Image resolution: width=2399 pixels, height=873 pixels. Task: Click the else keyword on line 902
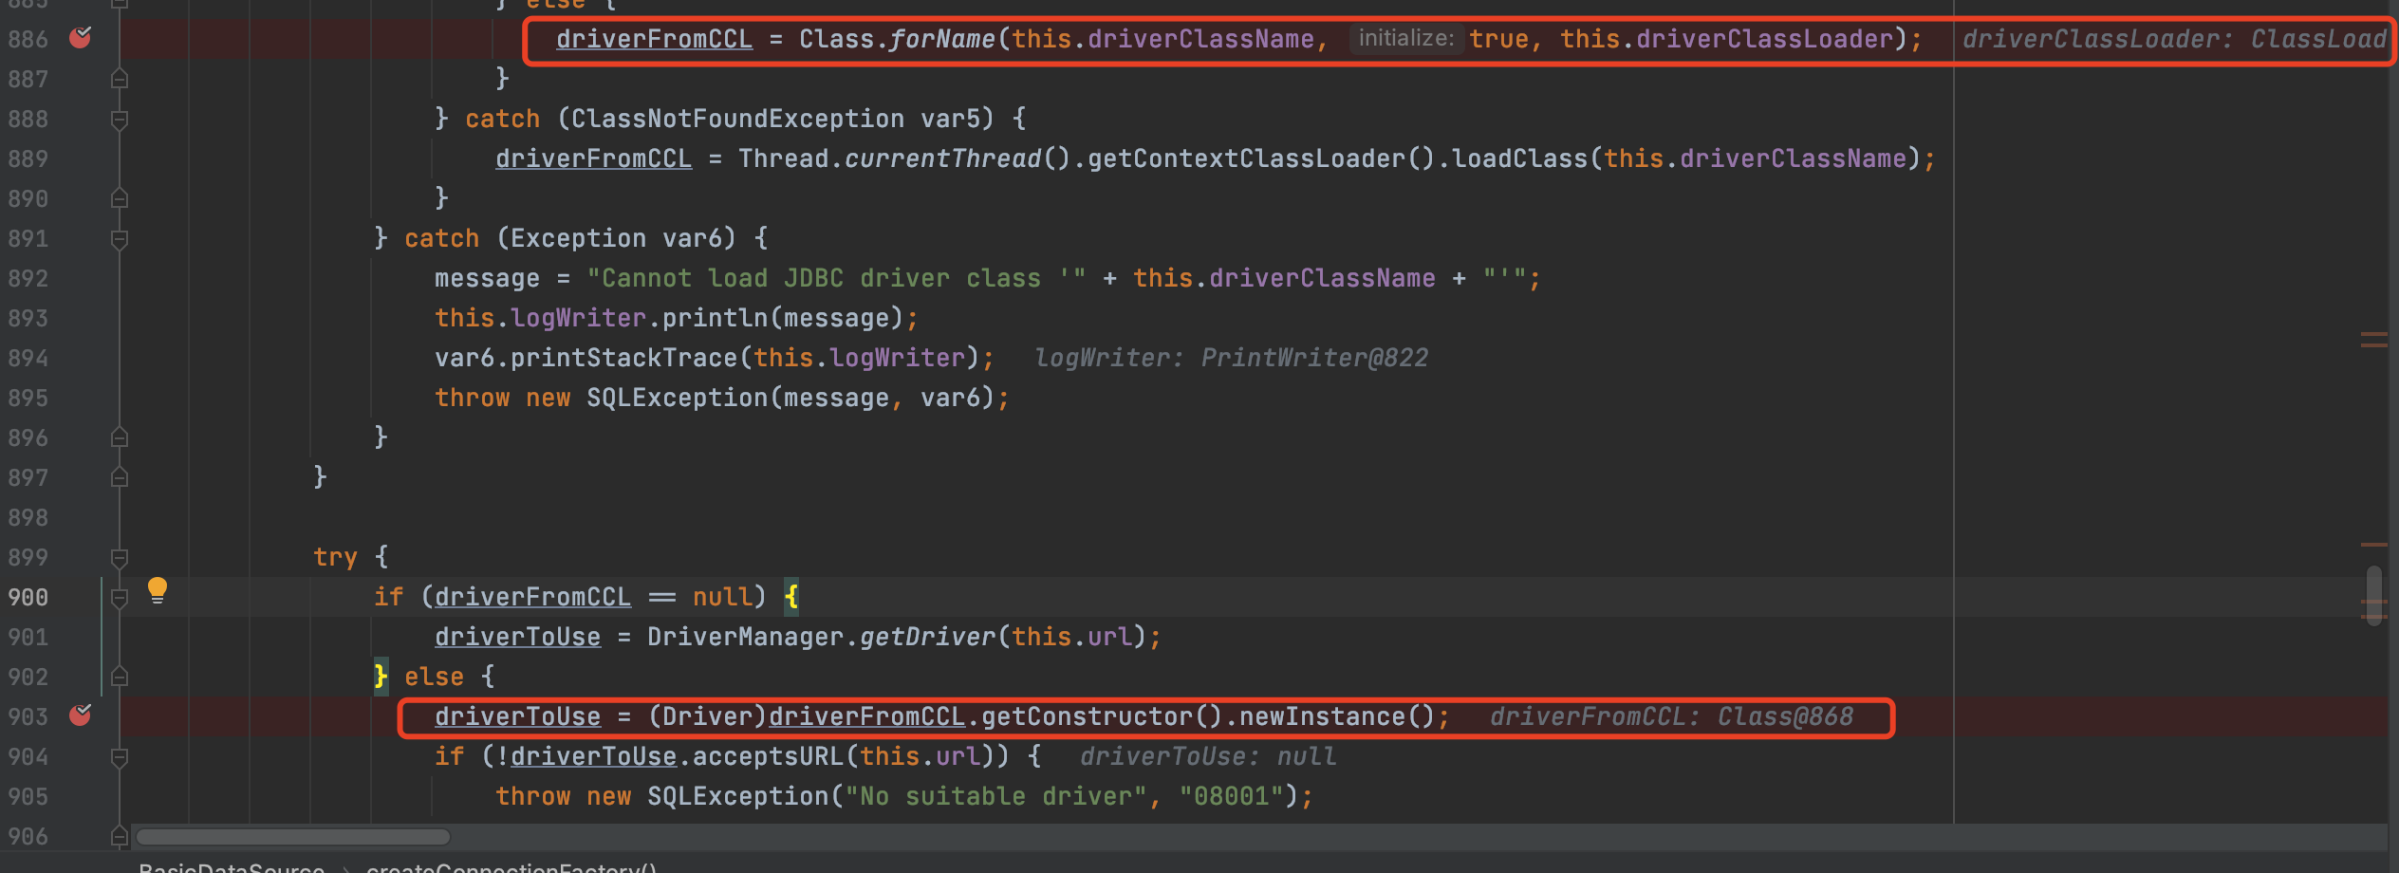coord(434,677)
